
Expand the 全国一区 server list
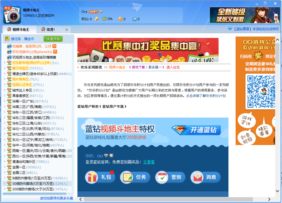point(5,167)
